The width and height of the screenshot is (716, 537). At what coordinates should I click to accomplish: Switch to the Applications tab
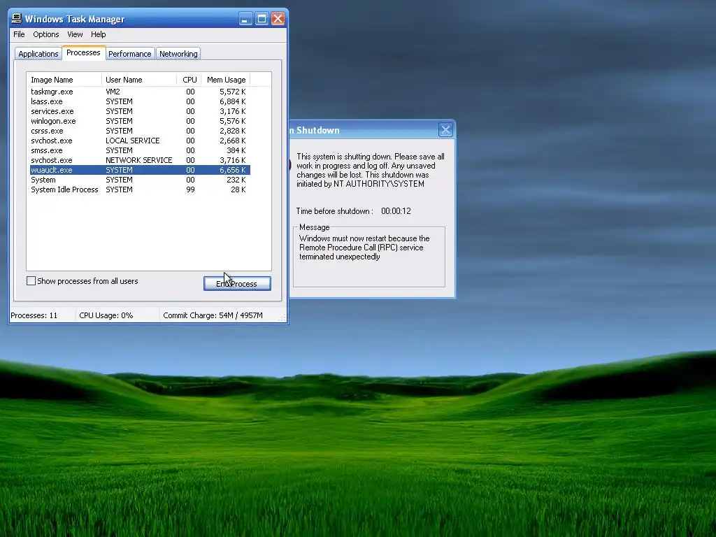click(x=38, y=54)
